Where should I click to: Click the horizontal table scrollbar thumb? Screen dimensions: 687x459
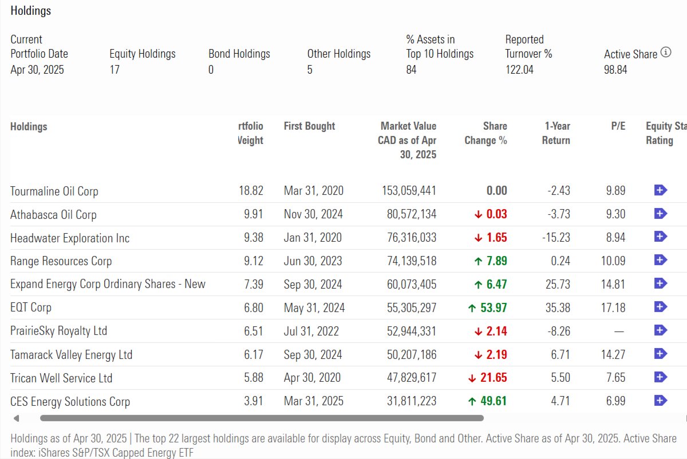(262, 418)
